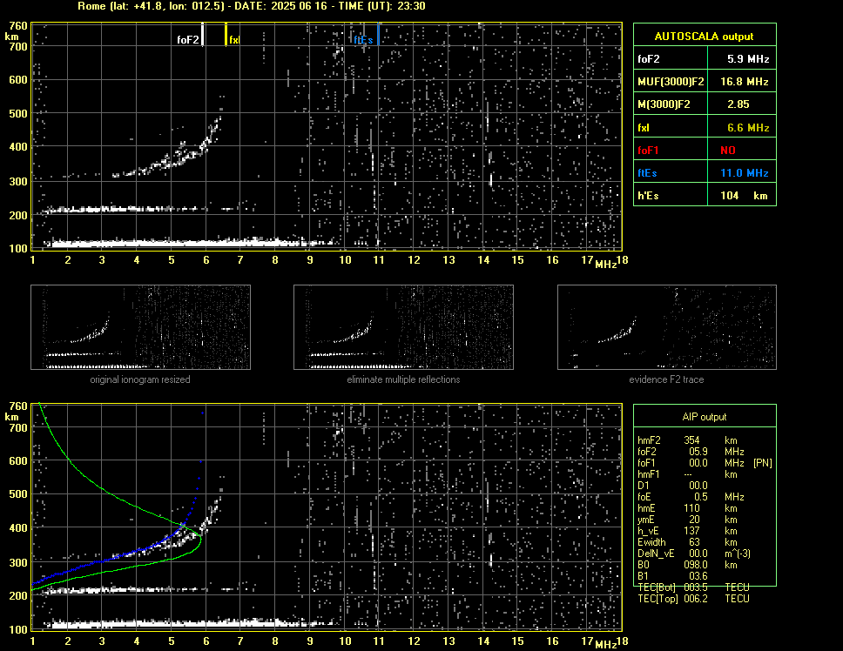Screen dimensions: 843x651
Task: Open the 'evidence F2 trace' thumbnail
Action: click(x=667, y=327)
